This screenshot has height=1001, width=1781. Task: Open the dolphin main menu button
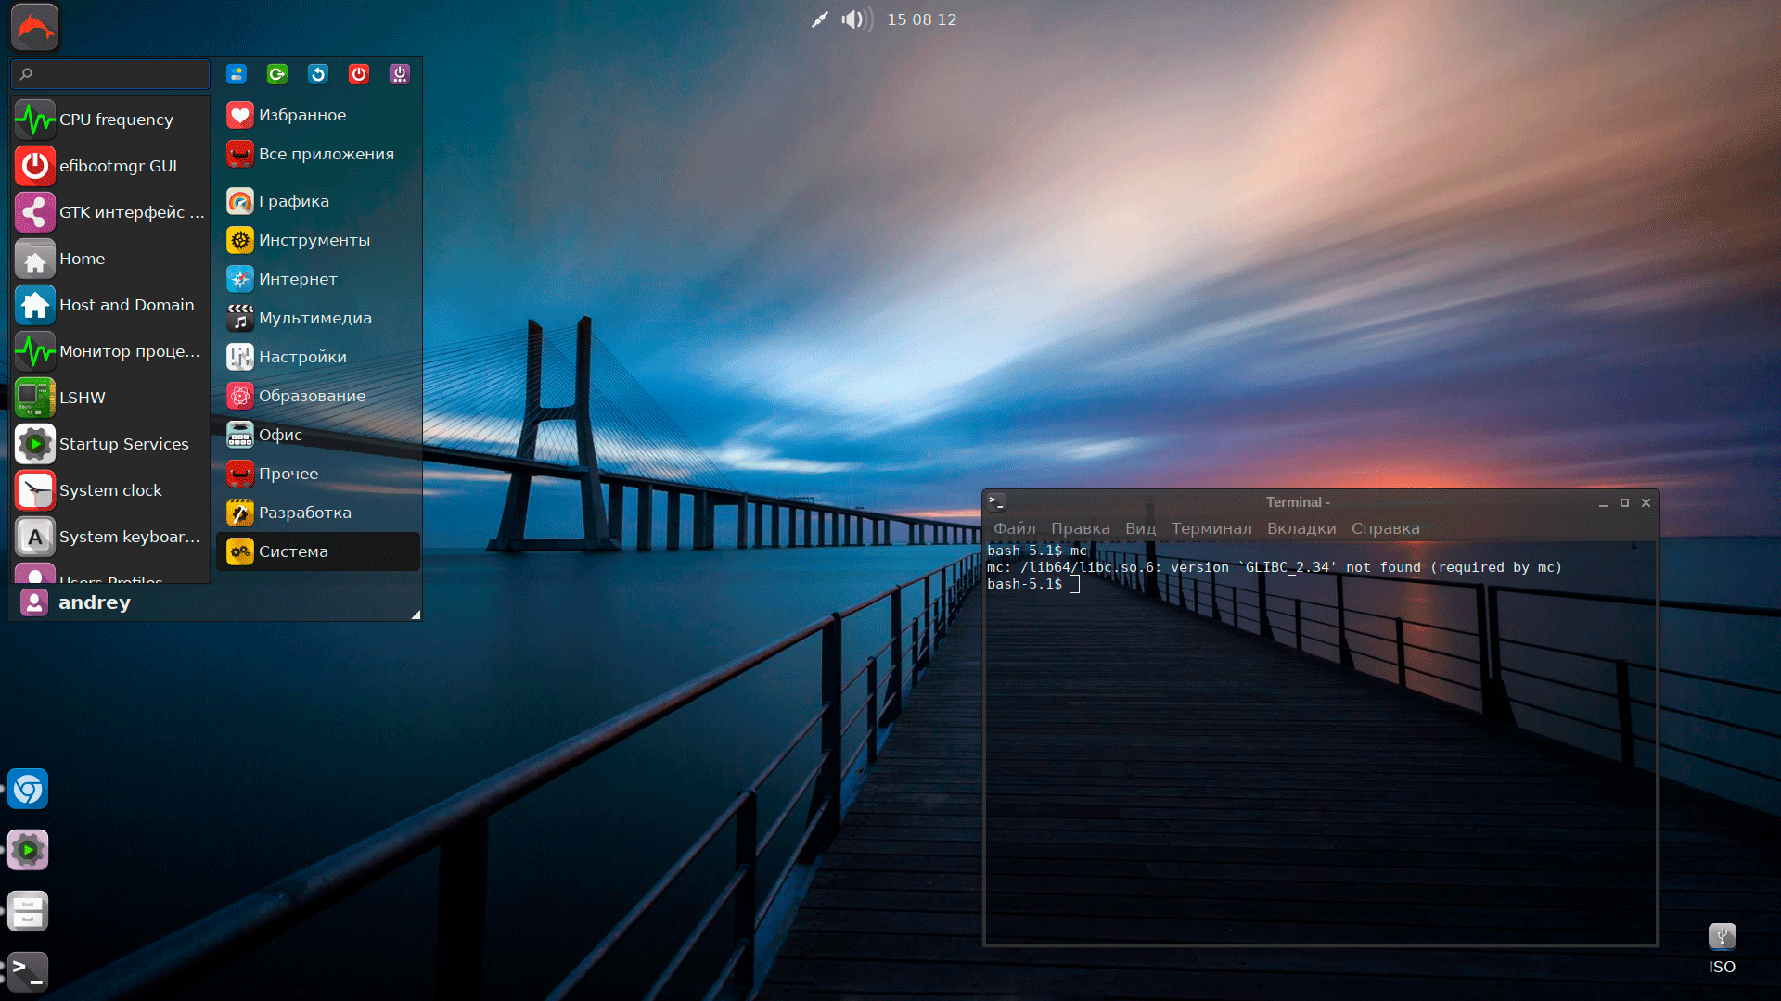[35, 27]
